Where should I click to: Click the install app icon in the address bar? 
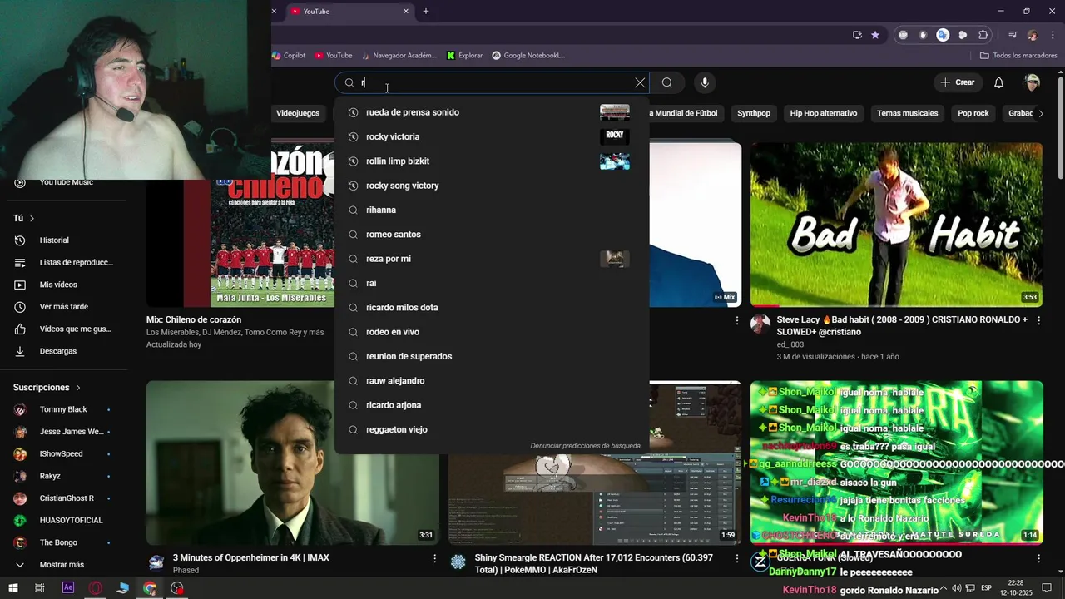857,35
